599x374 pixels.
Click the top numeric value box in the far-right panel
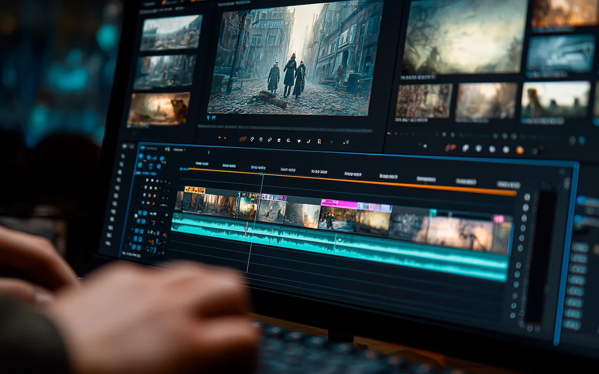[x=580, y=247]
